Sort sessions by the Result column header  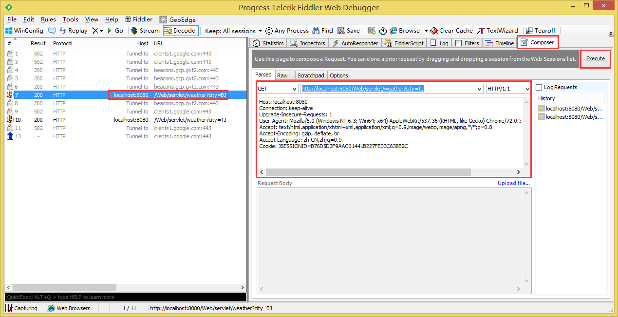tap(38, 43)
